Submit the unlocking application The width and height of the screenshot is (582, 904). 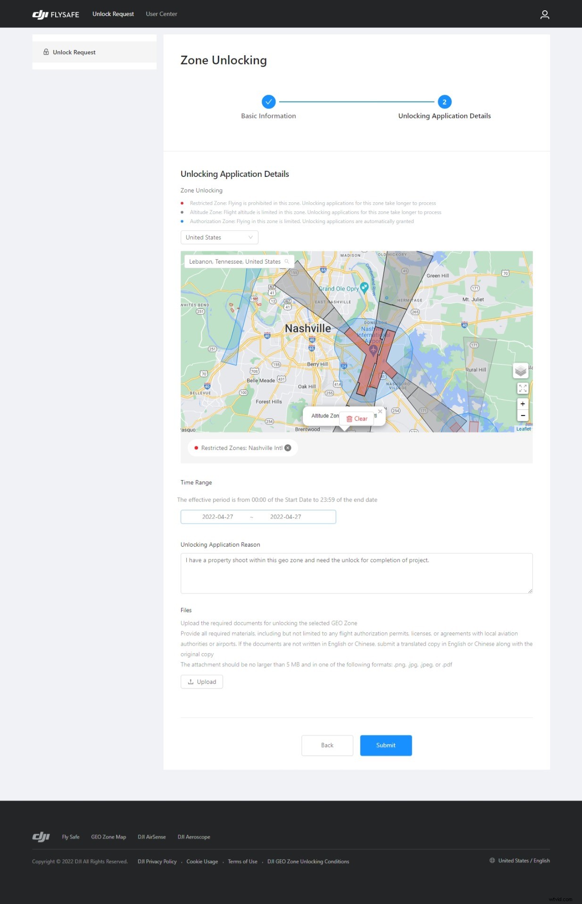click(385, 746)
